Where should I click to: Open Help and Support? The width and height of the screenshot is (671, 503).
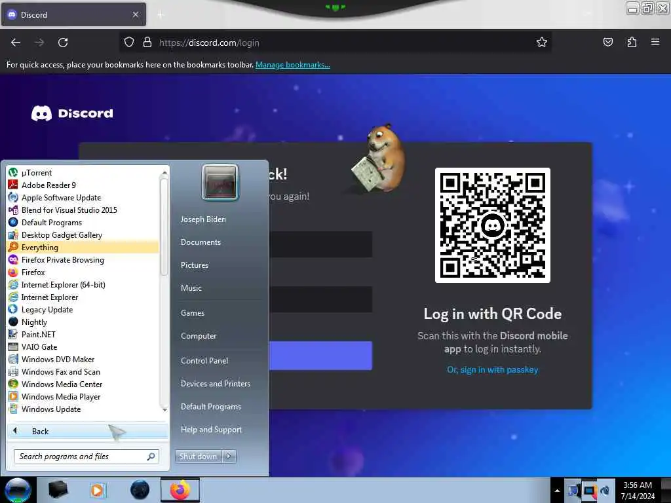coord(211,430)
